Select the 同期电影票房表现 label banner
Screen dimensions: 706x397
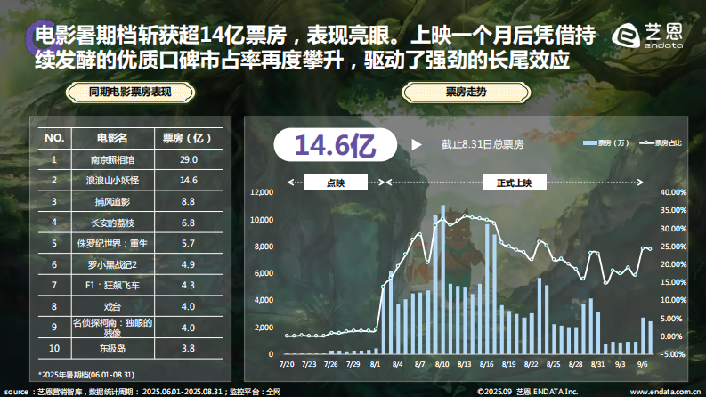point(130,93)
